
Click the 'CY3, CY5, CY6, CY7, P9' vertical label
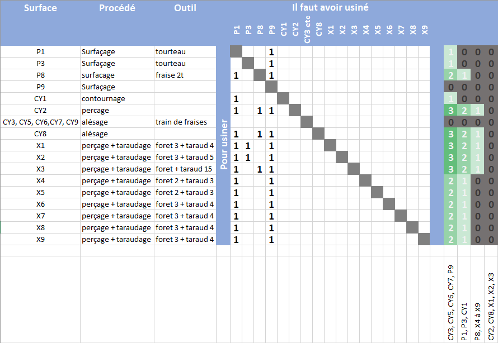(x=450, y=303)
